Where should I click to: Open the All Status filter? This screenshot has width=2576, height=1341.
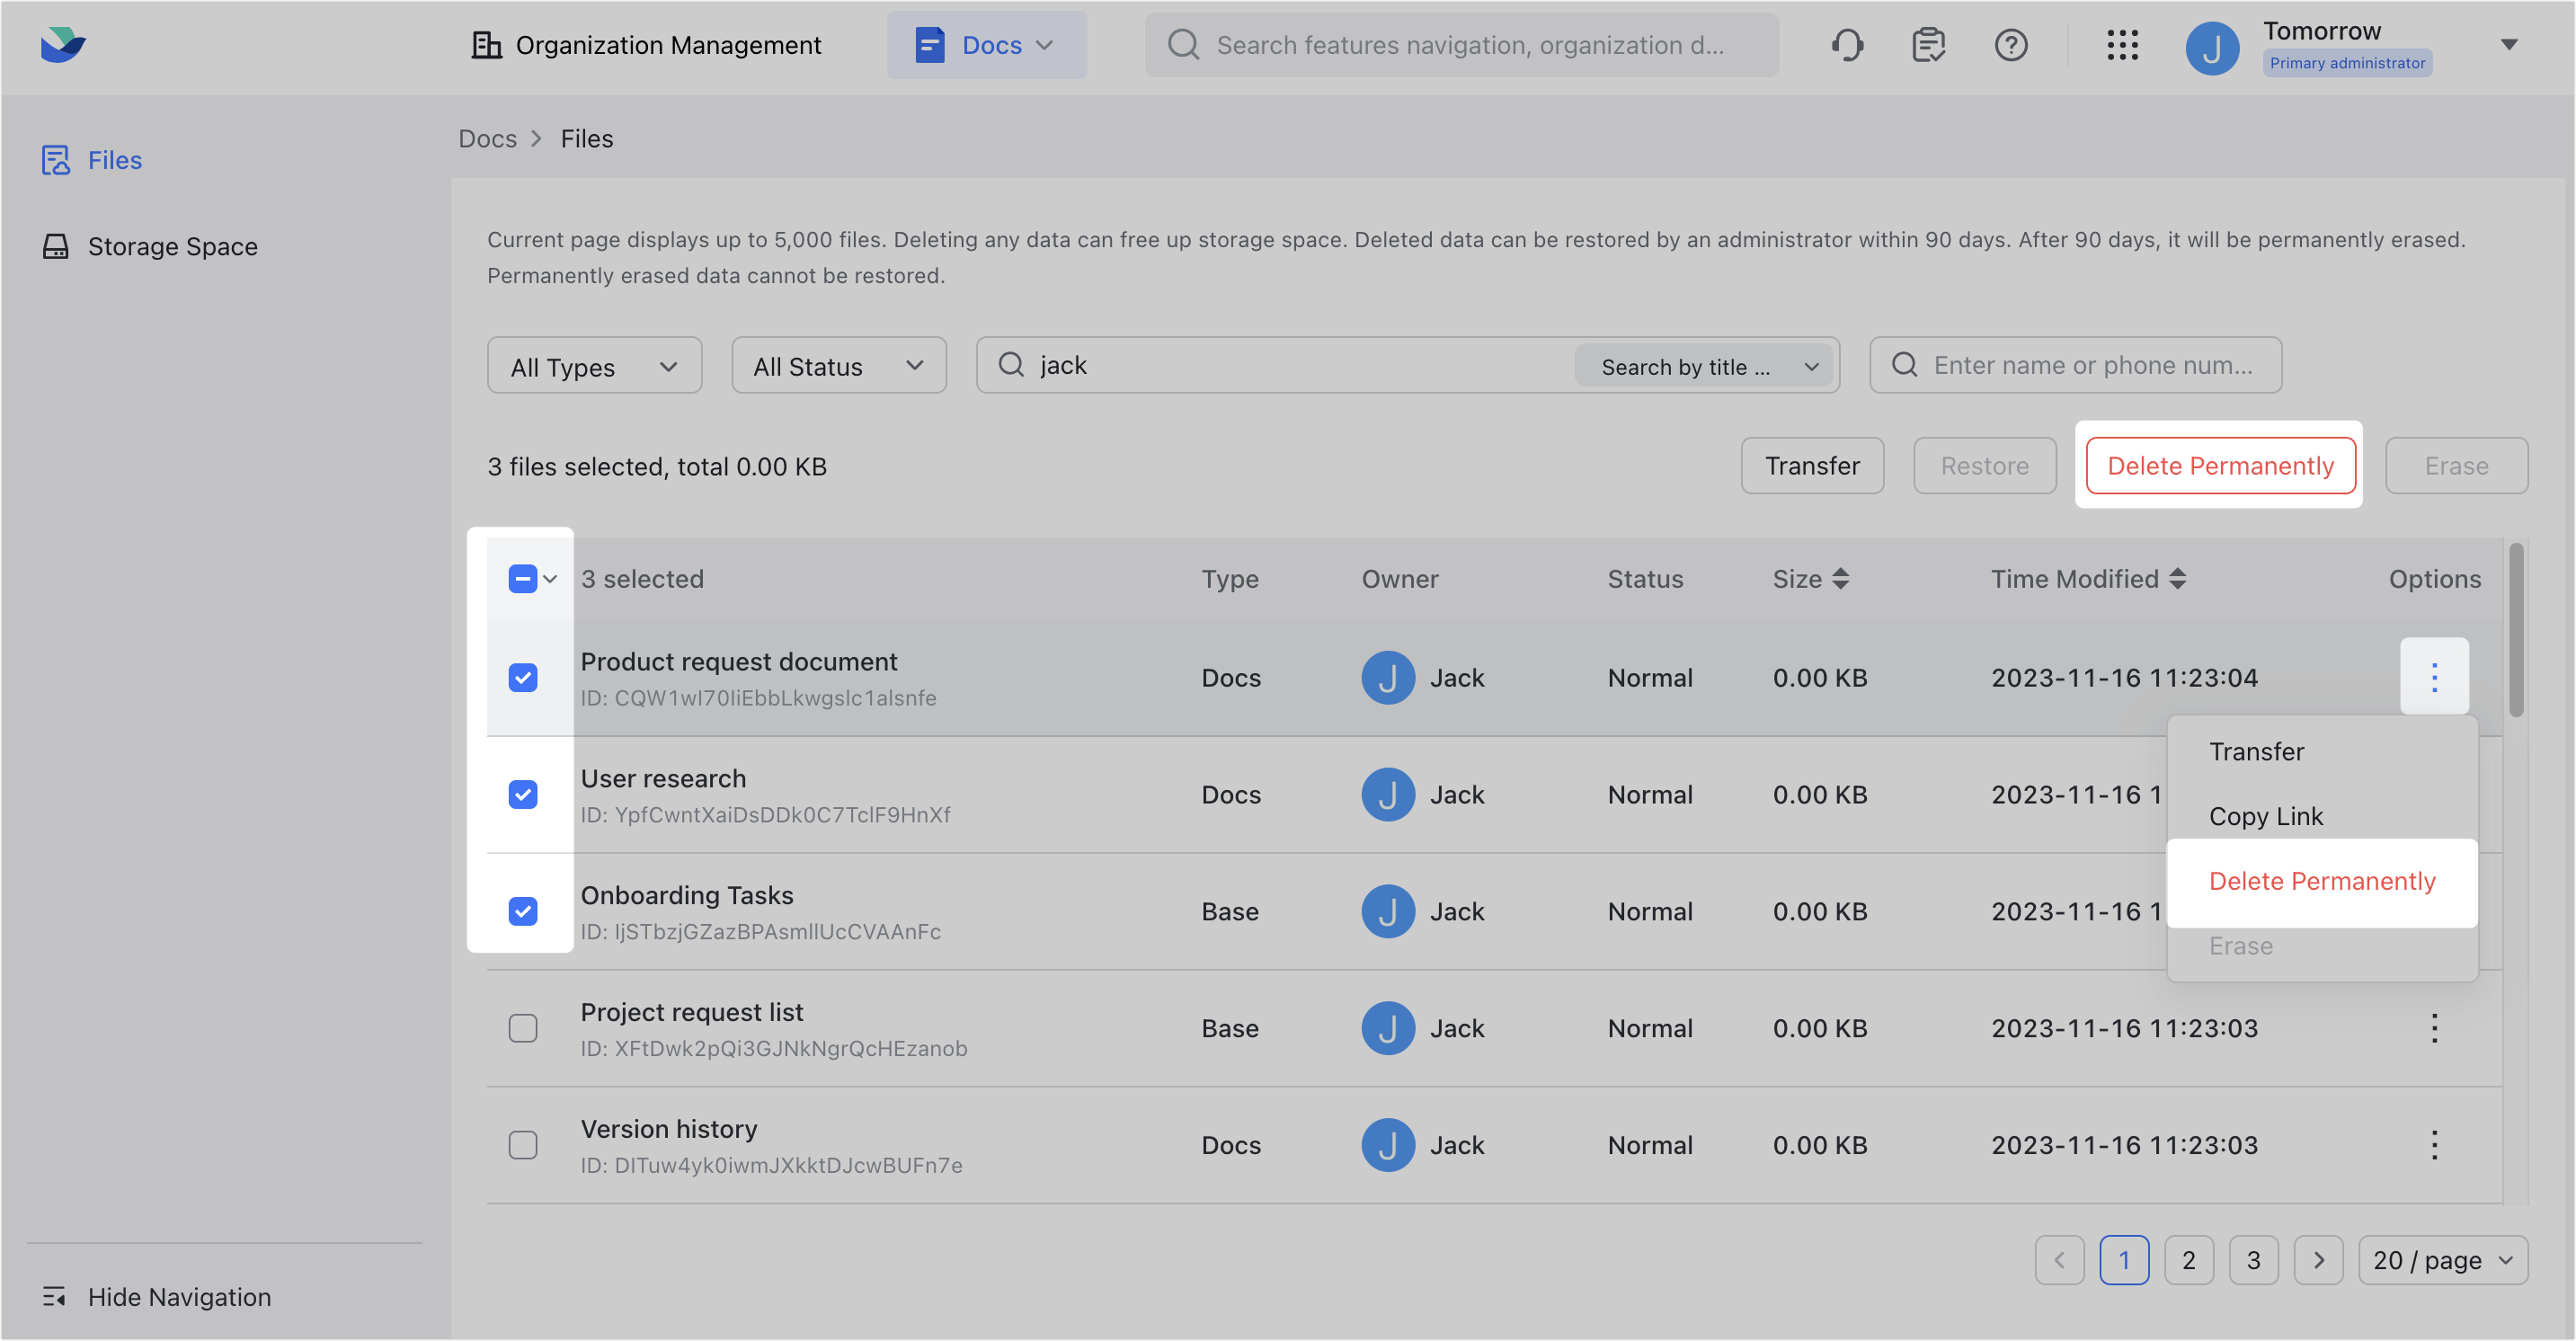[x=838, y=366]
